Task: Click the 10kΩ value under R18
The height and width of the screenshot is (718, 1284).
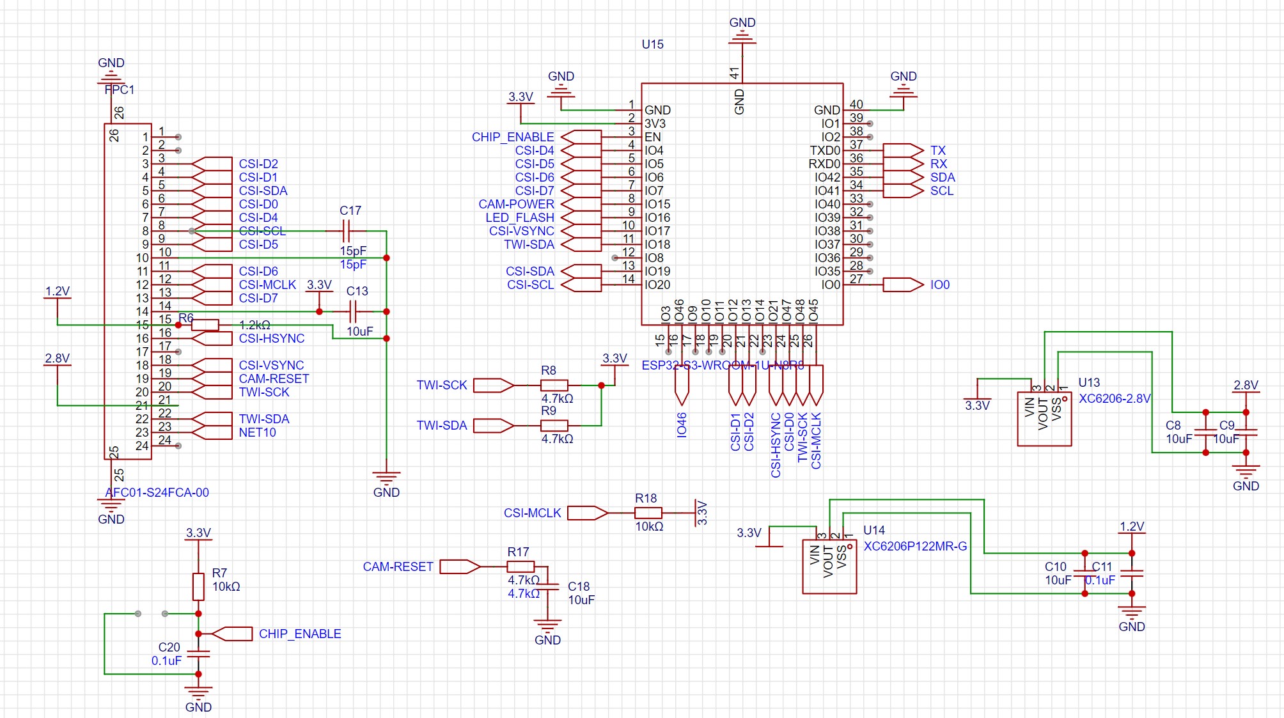Action: (649, 526)
